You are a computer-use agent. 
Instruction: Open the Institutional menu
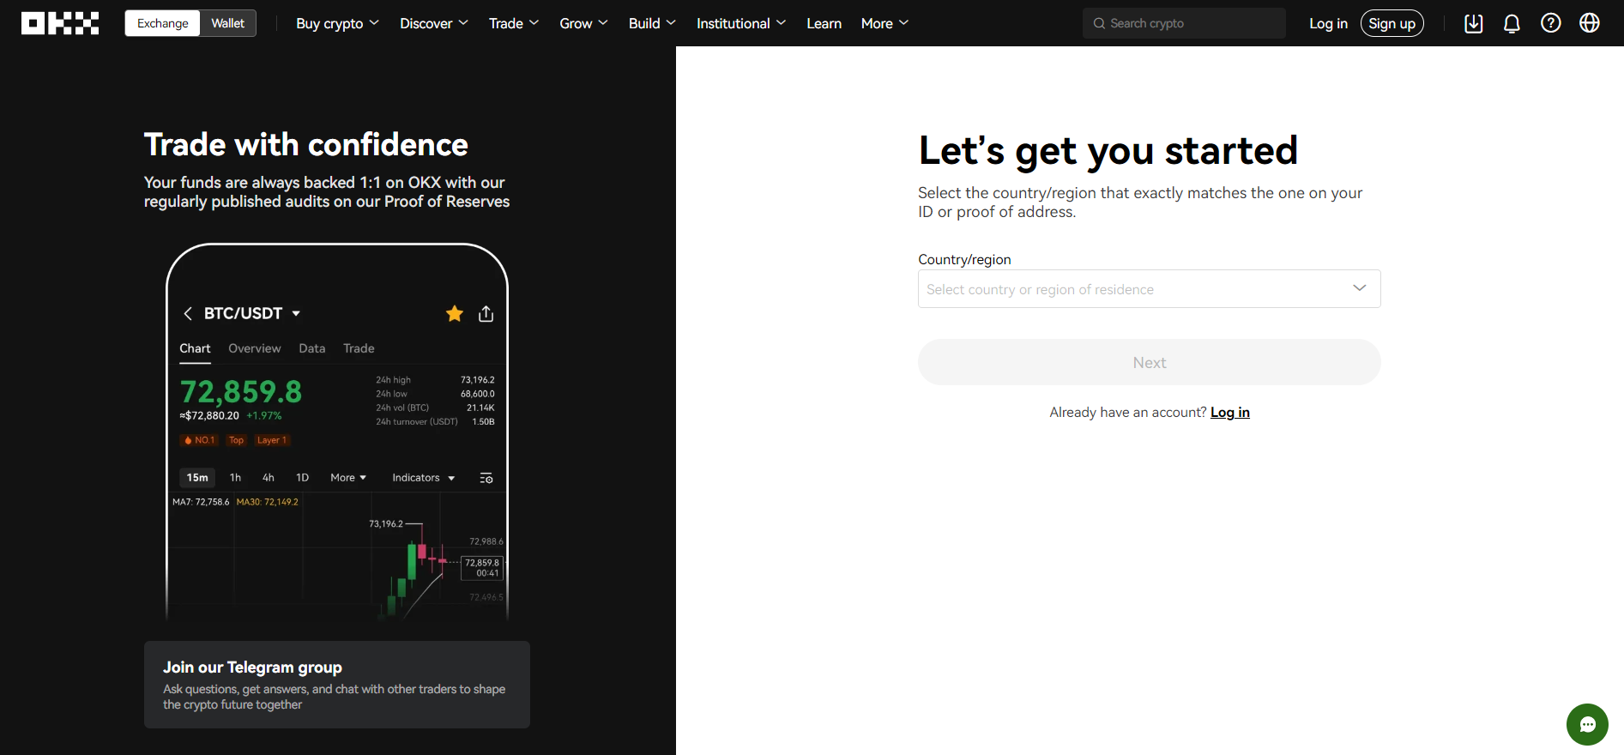point(740,23)
